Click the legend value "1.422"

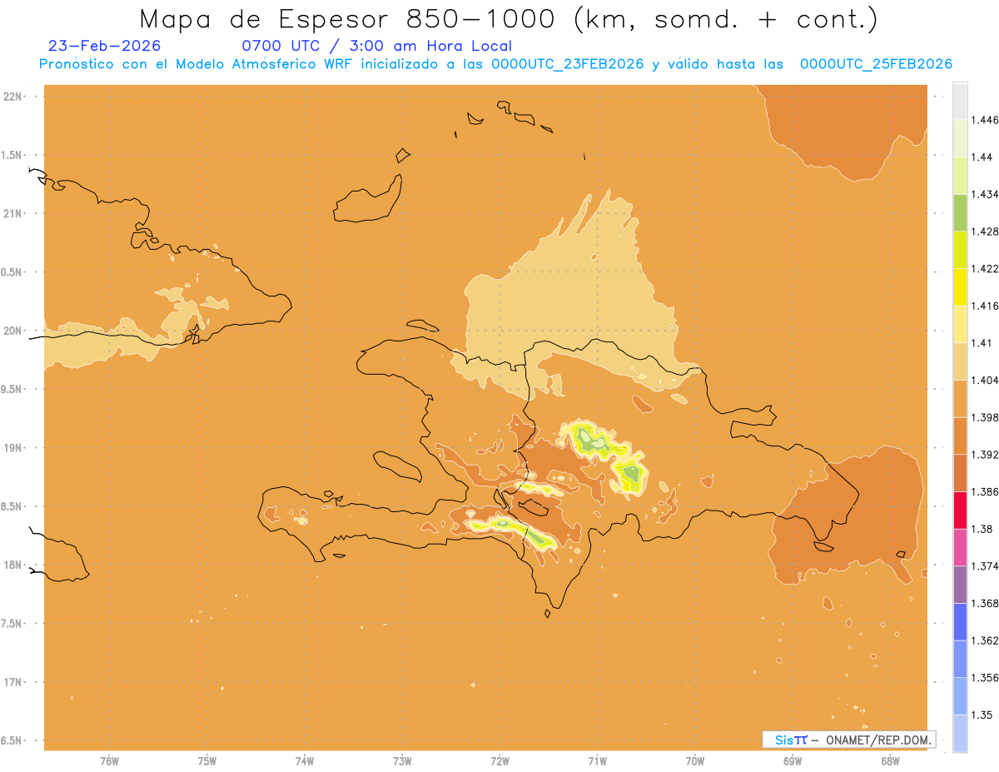tap(987, 269)
